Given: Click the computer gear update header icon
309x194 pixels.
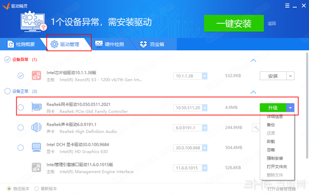Looking at the screenshot, I should [x=33, y=22].
